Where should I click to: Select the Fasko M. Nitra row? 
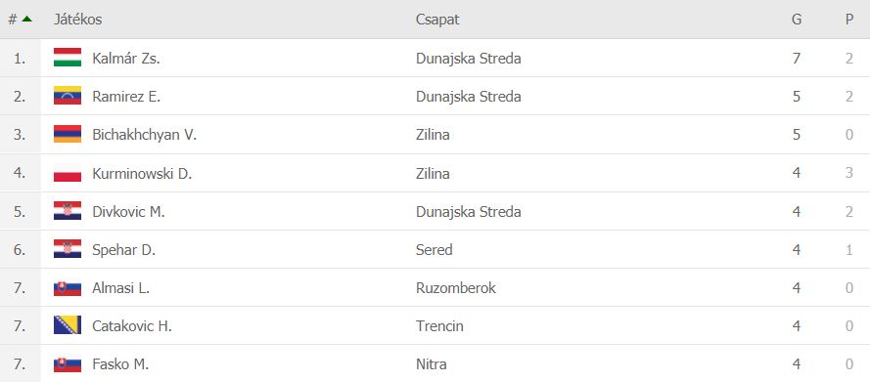(x=435, y=364)
